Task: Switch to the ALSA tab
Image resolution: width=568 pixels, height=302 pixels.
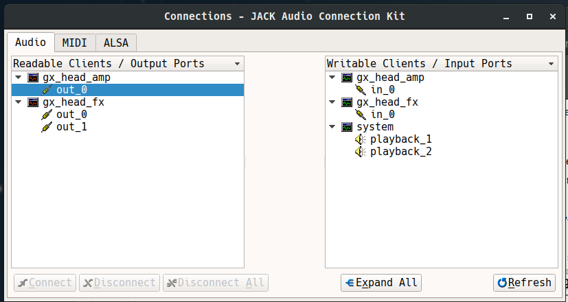Action: [116, 43]
